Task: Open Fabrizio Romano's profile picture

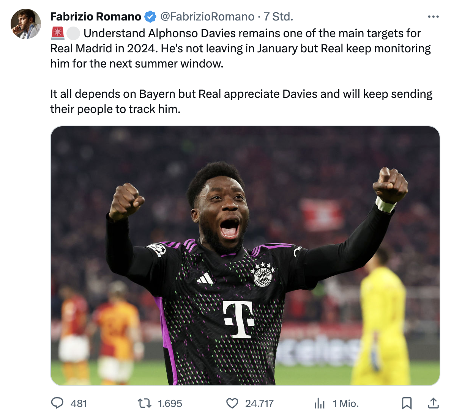Action: pos(25,24)
